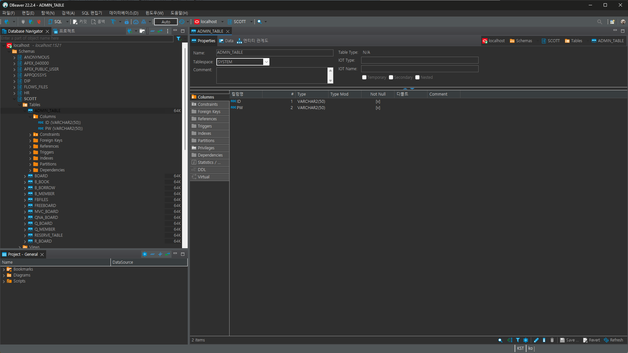Click the Comment text area

[x=272, y=75]
